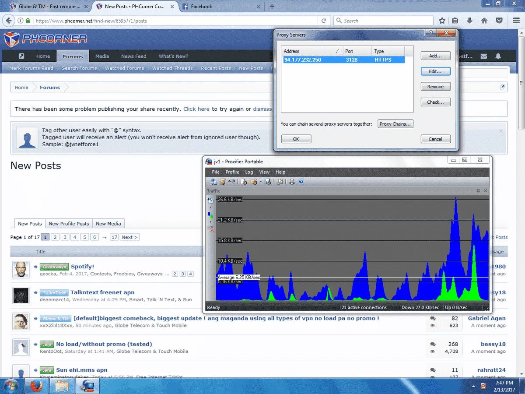Screen dimensions: 525x394
Task: Click the blue and green arrows Traffic icon
Action: 210,215
